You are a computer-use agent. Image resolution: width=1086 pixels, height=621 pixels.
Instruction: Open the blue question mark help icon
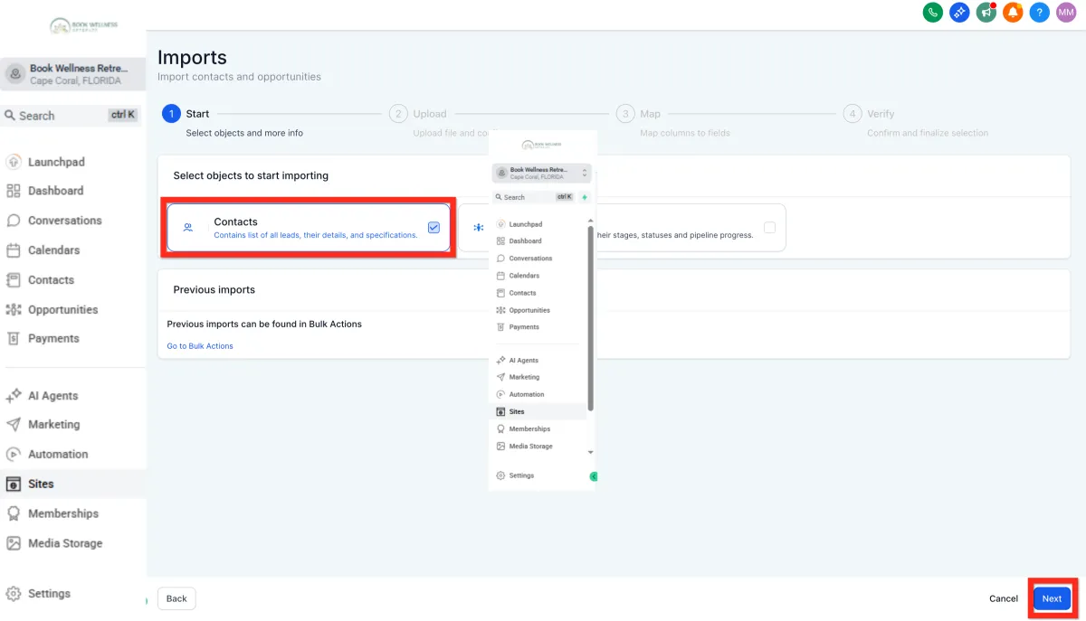pyautogui.click(x=1040, y=13)
